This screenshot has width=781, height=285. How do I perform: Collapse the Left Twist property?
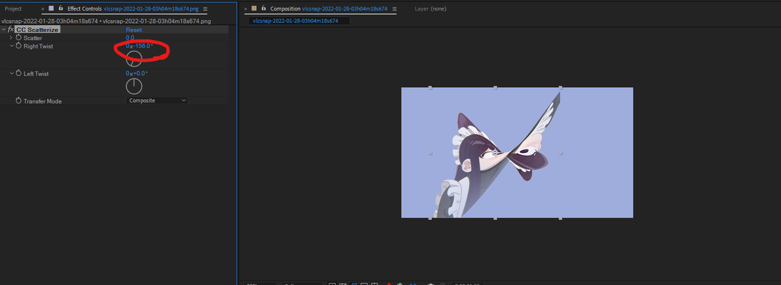pyautogui.click(x=11, y=74)
